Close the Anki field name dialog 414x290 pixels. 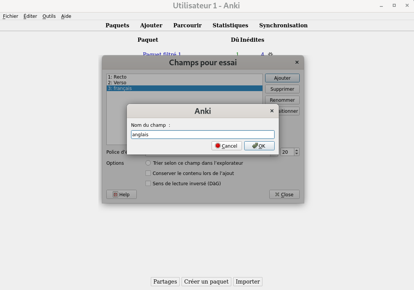coord(272,111)
